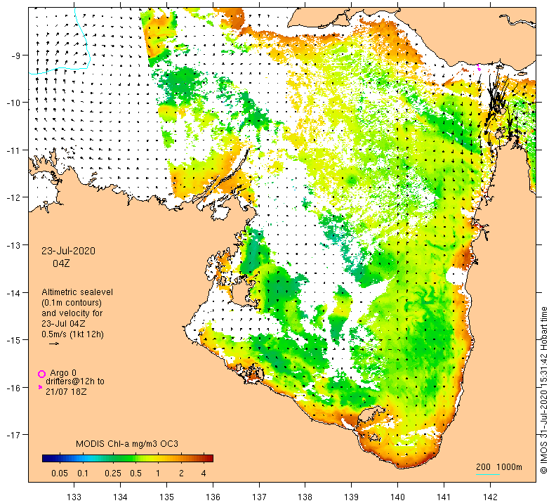Click the 0.25 colorbar tick label
The height and width of the screenshot is (503, 556).
(113, 473)
